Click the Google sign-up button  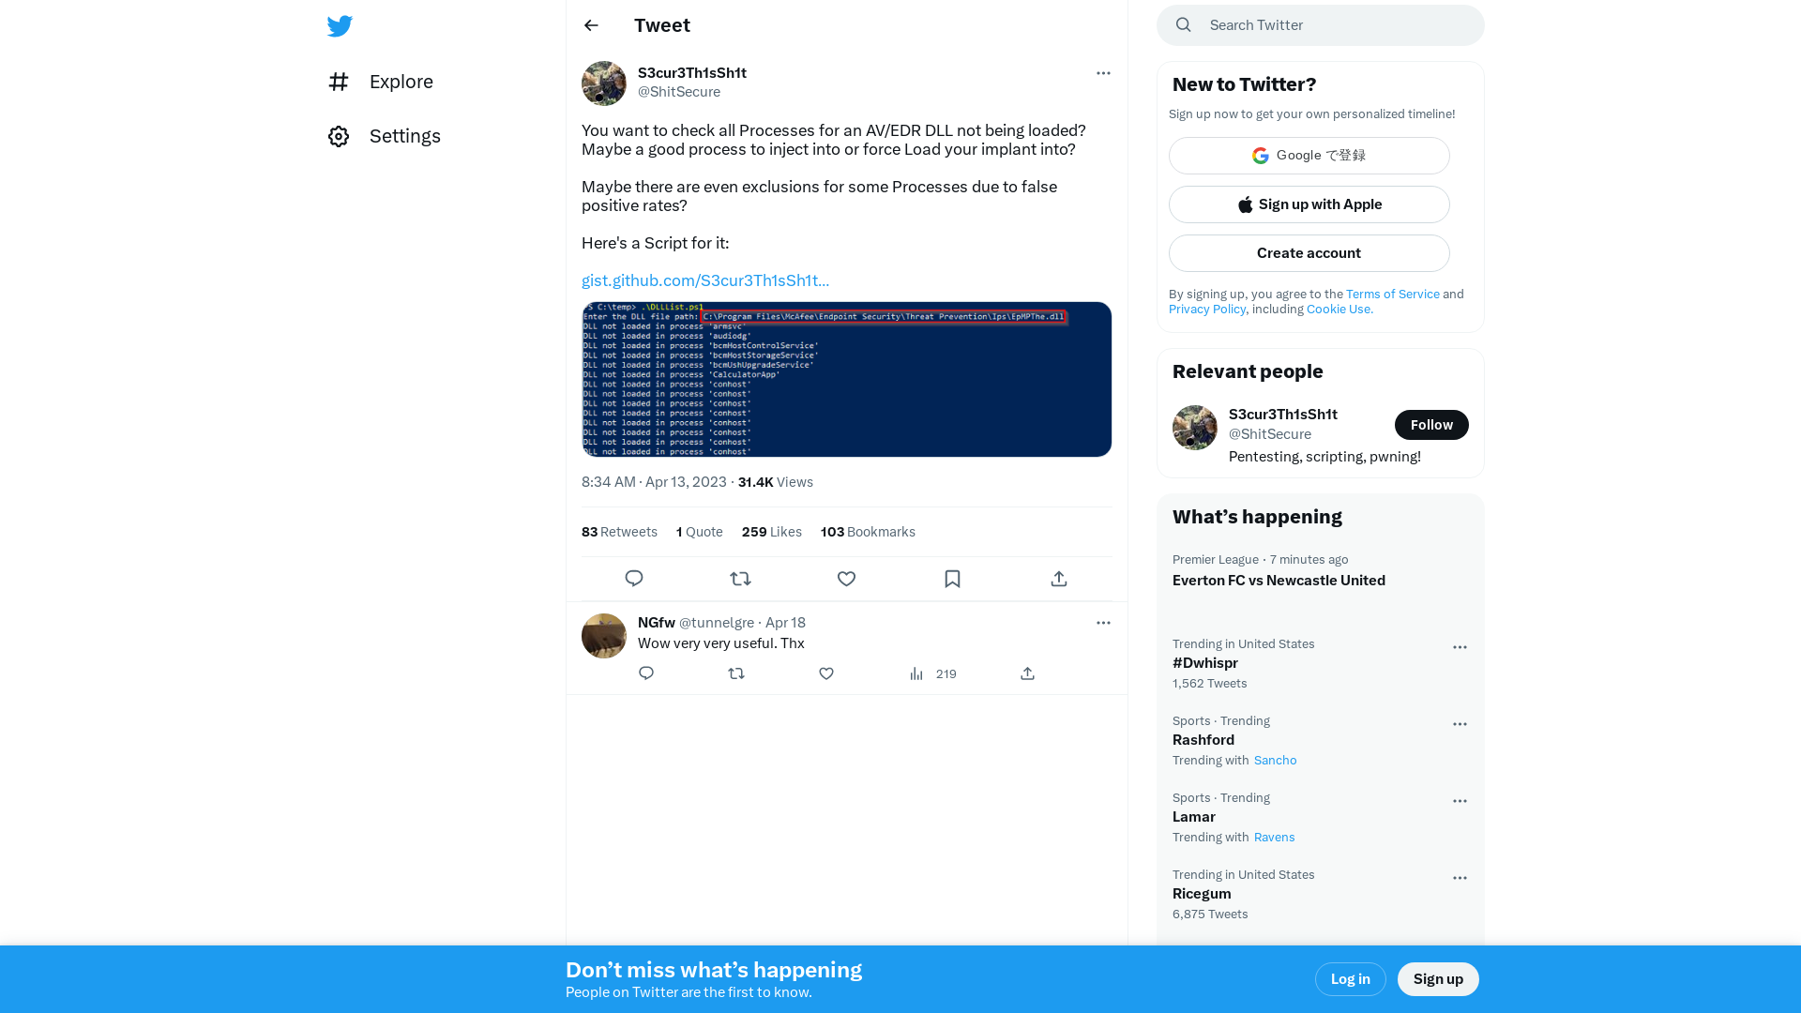point(1309,155)
